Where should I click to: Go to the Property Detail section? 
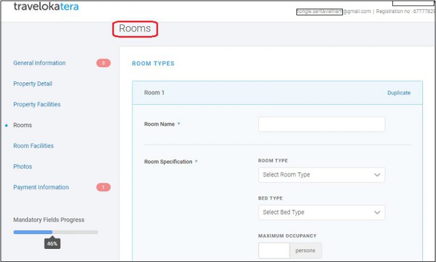(x=32, y=84)
